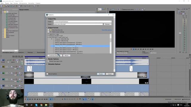Toggle Render loop region only checkbox
Image resolution: width=191 pixels, height=107 pixels.
[x=48, y=61]
